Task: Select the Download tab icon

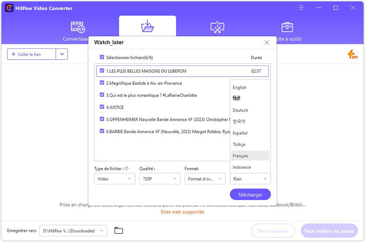Action: 148,26
